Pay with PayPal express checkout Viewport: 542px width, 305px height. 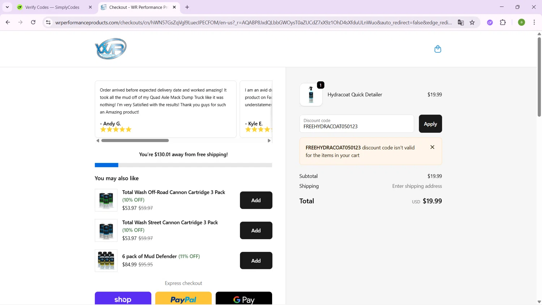[x=183, y=298]
